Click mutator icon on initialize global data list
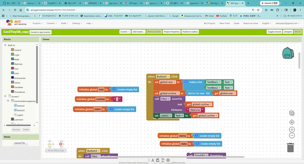The height and width of the screenshot is (164, 304). coord(197,143)
